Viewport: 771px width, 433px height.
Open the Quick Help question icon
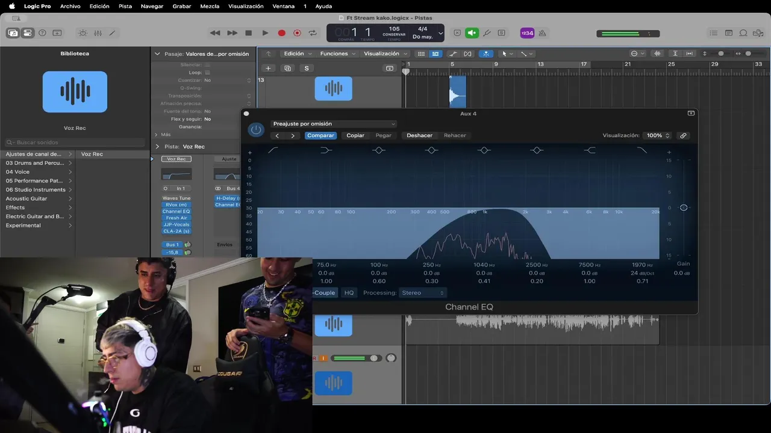tap(42, 33)
